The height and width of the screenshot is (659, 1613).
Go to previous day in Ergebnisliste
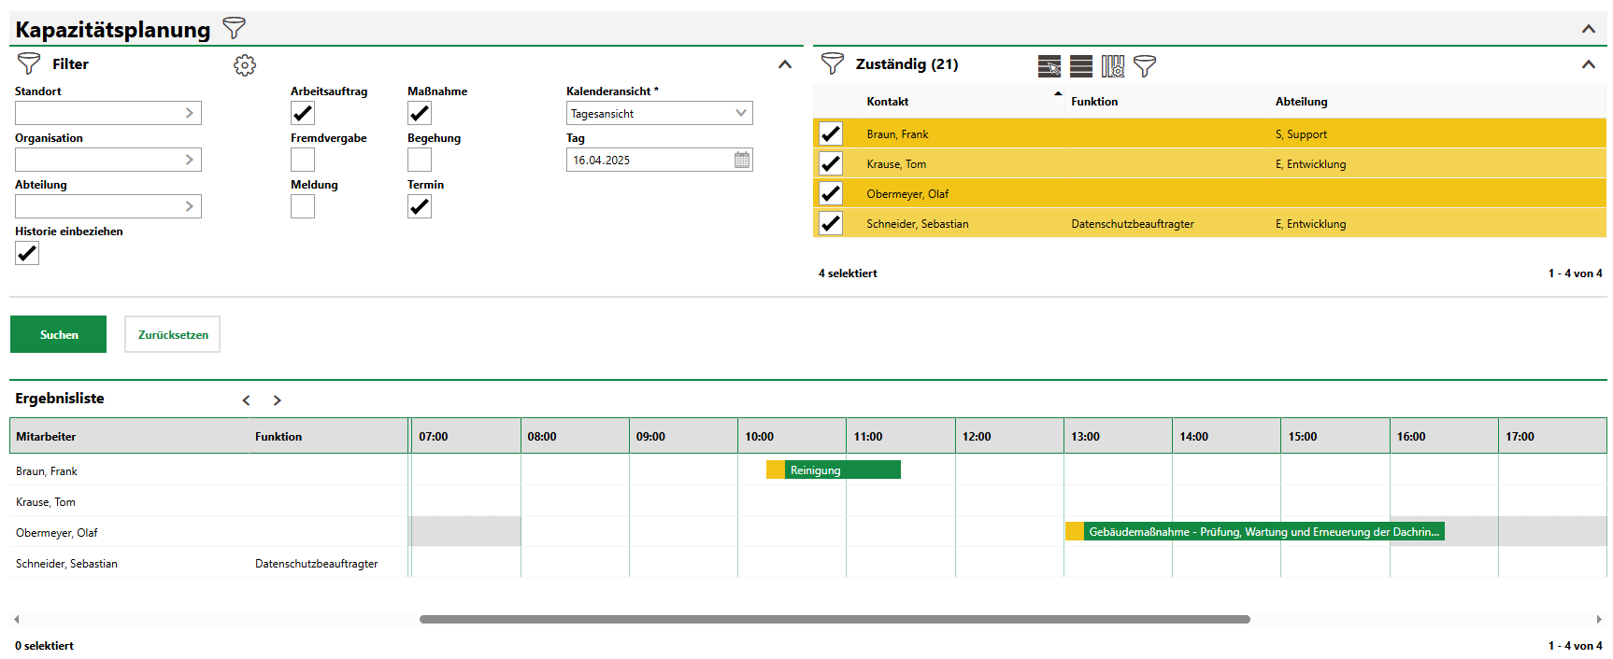247,400
